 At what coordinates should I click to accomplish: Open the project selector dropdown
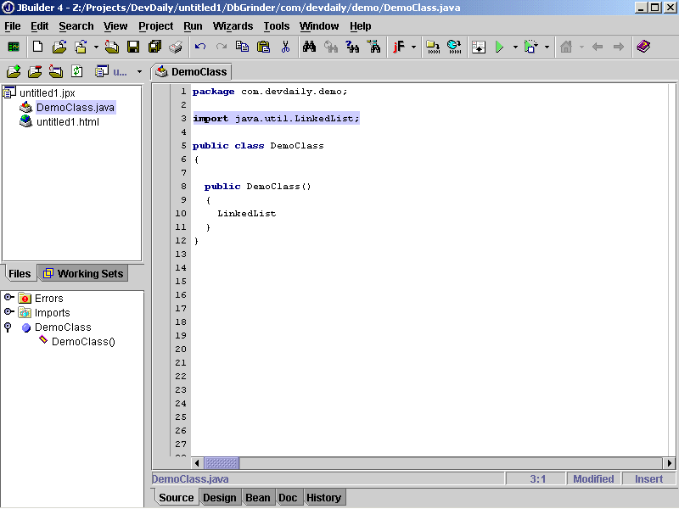pyautogui.click(x=139, y=72)
